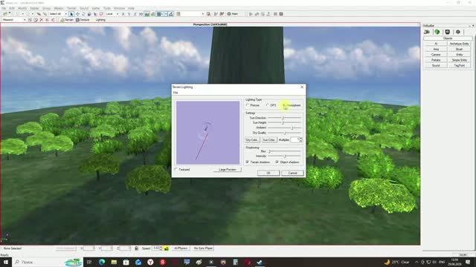
Task: Toggle the angle snap icon
Action: [171, 14]
